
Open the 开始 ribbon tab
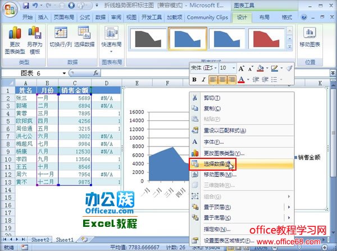(28, 17)
